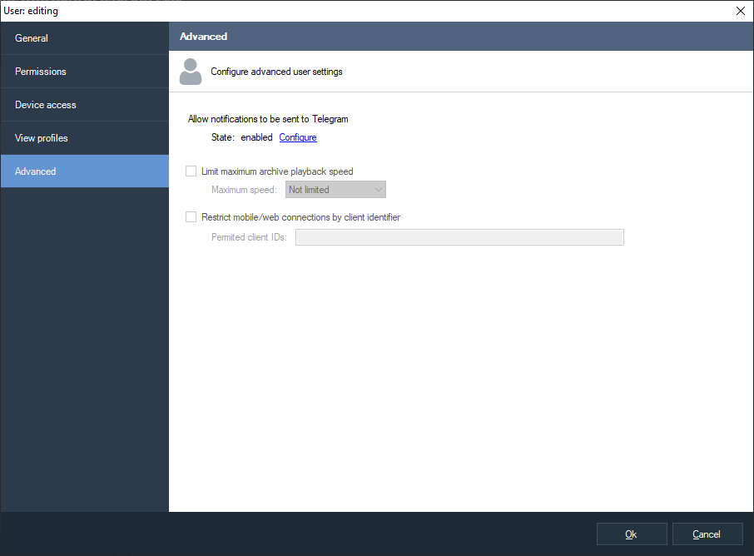The height and width of the screenshot is (556, 754).
Task: Close the User editing dialog window
Action: 740,11
